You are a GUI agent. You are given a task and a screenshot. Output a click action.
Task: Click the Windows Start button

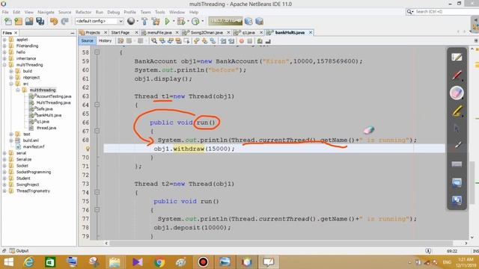coord(8,262)
